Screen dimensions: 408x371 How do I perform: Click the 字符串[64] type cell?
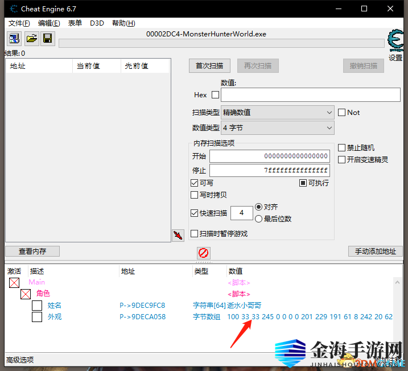(209, 305)
